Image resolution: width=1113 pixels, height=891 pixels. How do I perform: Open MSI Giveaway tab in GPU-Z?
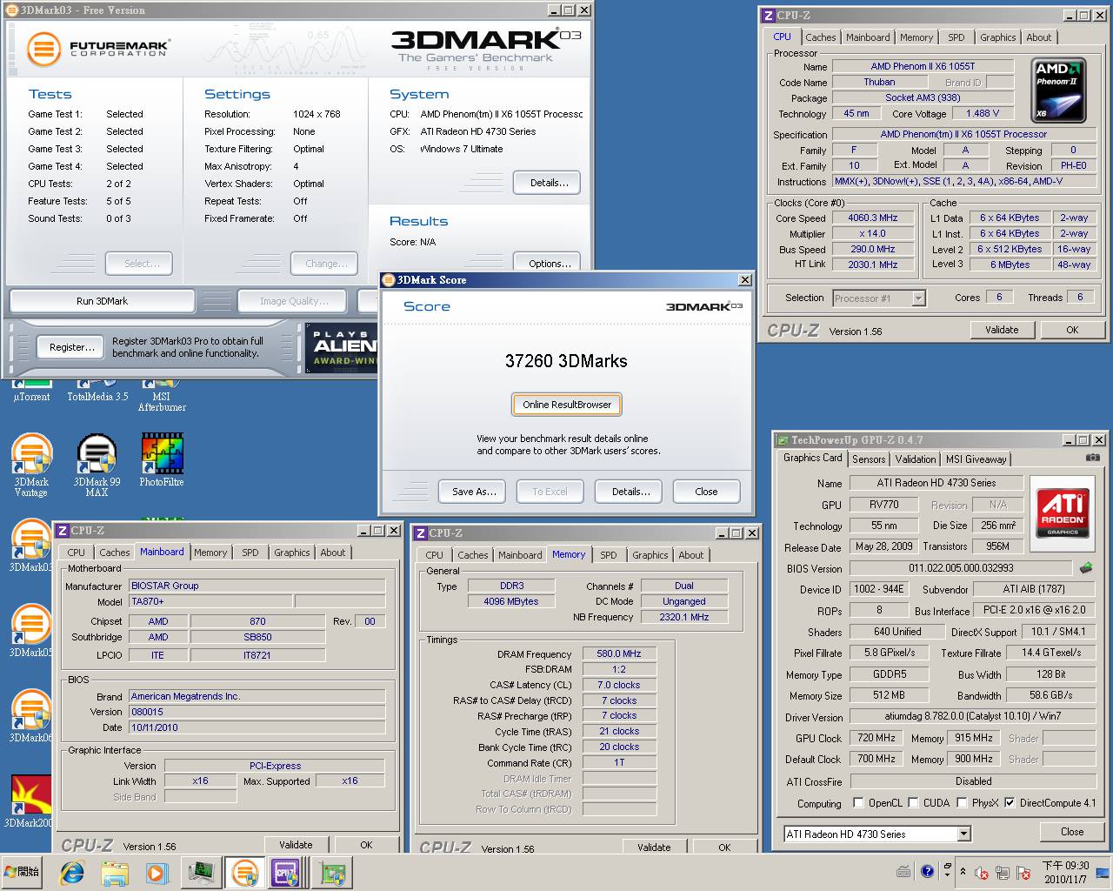click(976, 459)
